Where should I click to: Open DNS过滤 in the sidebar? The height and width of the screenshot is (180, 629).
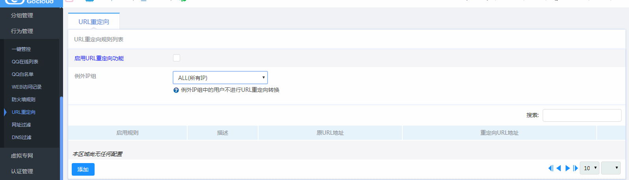tap(21, 137)
